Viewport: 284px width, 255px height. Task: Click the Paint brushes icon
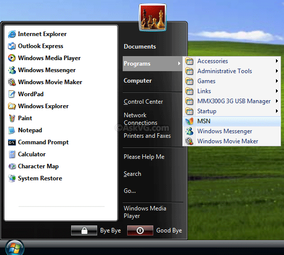pos(12,118)
